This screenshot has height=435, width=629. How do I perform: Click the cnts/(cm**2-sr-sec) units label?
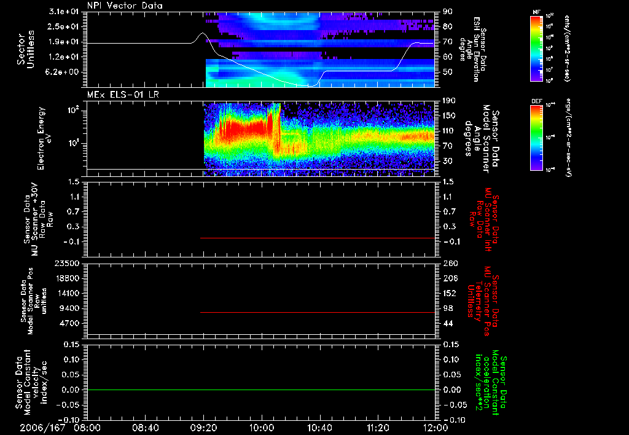567,48
